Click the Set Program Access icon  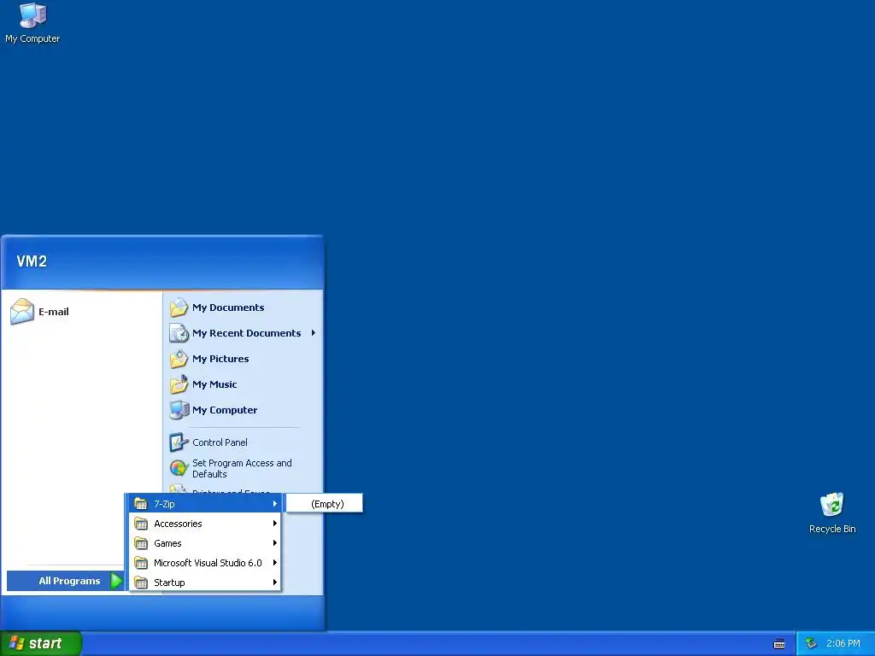[179, 468]
